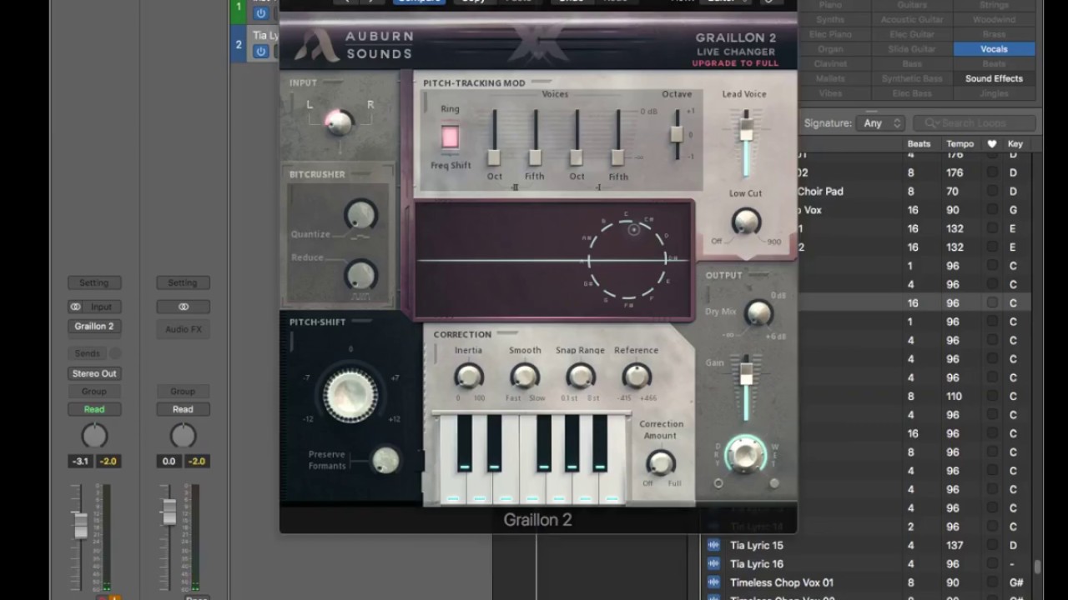Click the stereo link icon on second channel strip
1068x600 pixels.
pos(183,307)
